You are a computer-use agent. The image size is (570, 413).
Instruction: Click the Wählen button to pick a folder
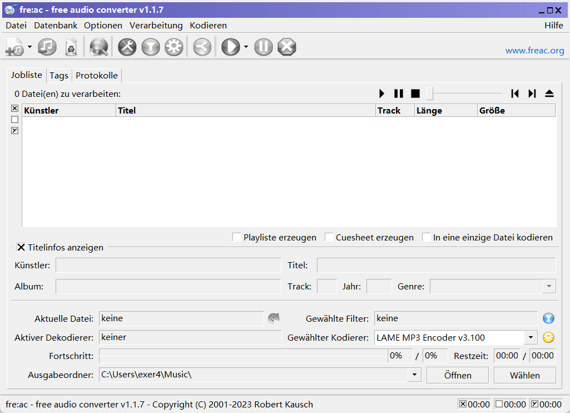pos(524,375)
